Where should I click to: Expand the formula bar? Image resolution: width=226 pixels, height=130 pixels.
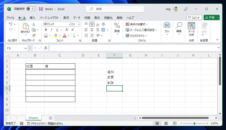pos(218,48)
